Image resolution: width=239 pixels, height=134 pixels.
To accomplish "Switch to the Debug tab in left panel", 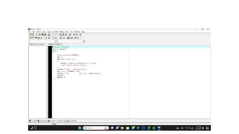I will (x=42, y=44).
